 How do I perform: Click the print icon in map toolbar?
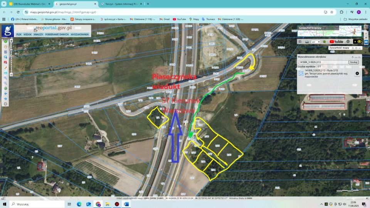click(x=307, y=42)
